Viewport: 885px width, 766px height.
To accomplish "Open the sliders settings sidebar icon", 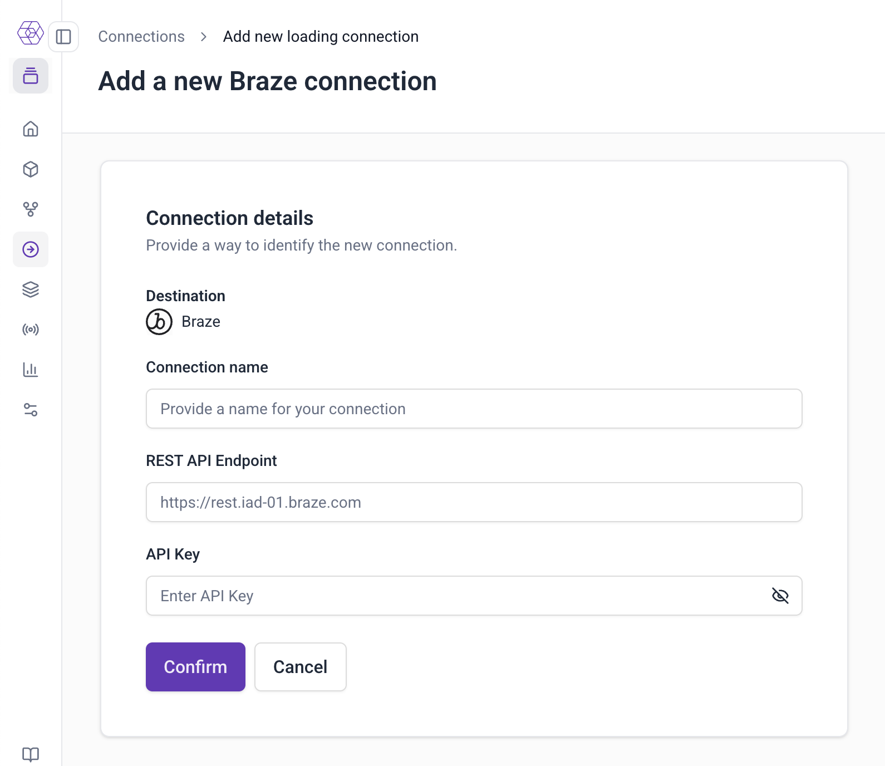I will coord(31,410).
